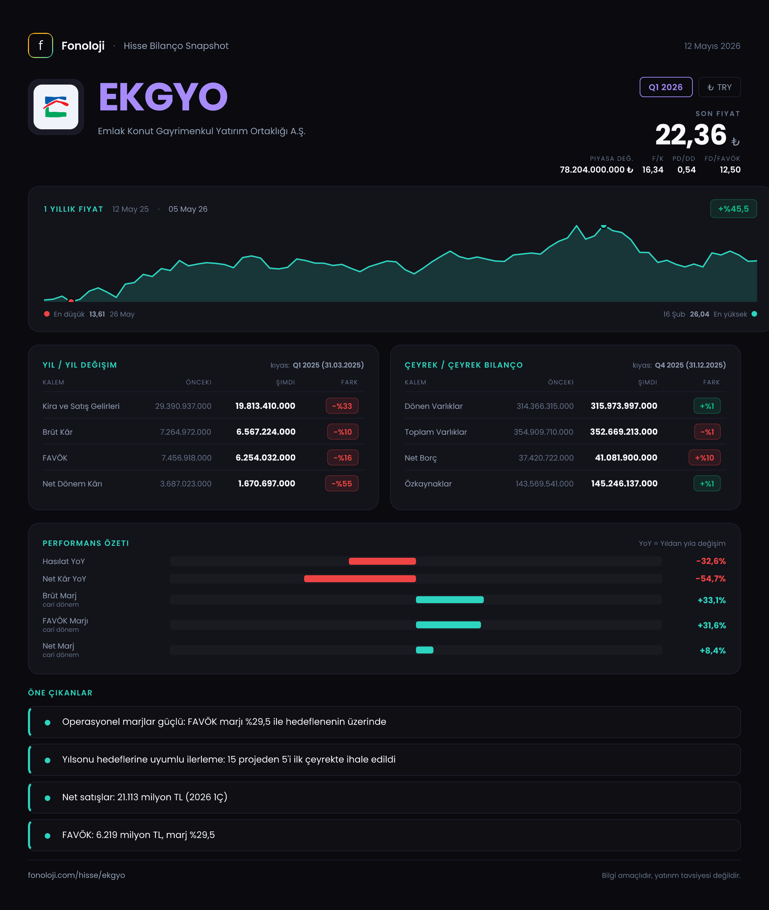769x910 pixels.
Task: Click the FD/FAVÖK value 12,50
Action: point(730,169)
